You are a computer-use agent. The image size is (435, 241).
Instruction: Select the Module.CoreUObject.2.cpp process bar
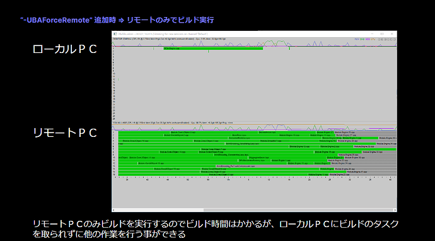click(198, 135)
